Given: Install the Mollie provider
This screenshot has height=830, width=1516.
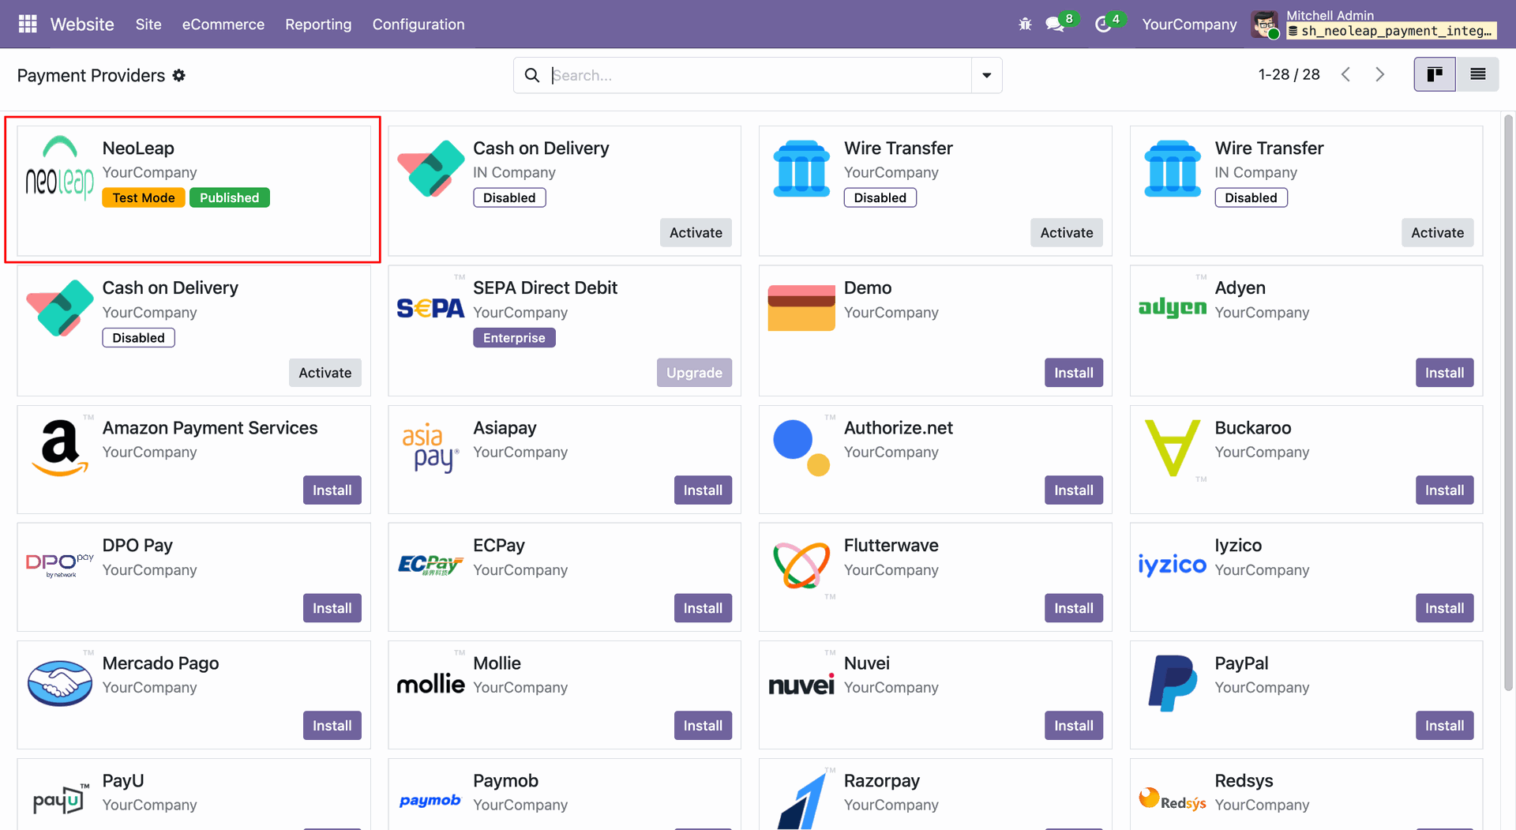Looking at the screenshot, I should click(x=703, y=726).
